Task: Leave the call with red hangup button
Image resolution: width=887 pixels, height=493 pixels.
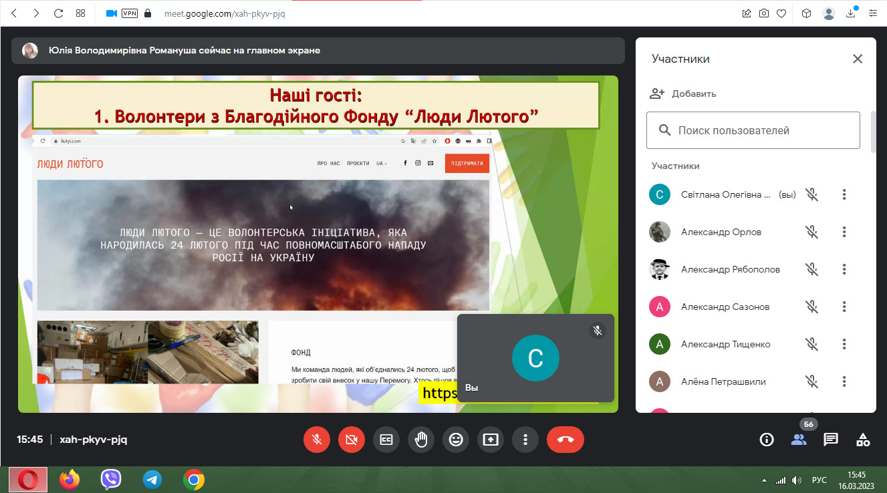Action: [x=565, y=440]
